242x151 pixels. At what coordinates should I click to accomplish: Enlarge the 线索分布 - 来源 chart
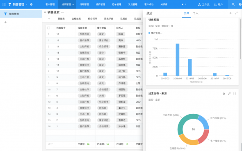[229, 94]
